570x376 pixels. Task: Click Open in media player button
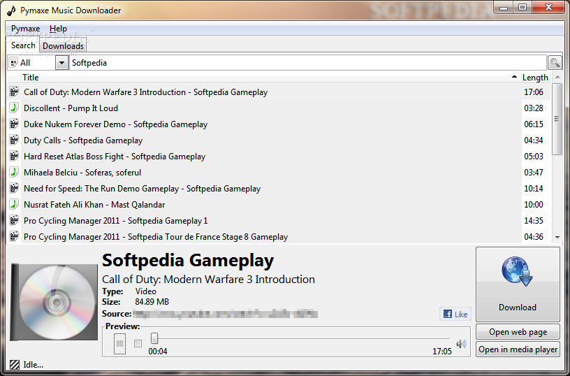click(518, 349)
